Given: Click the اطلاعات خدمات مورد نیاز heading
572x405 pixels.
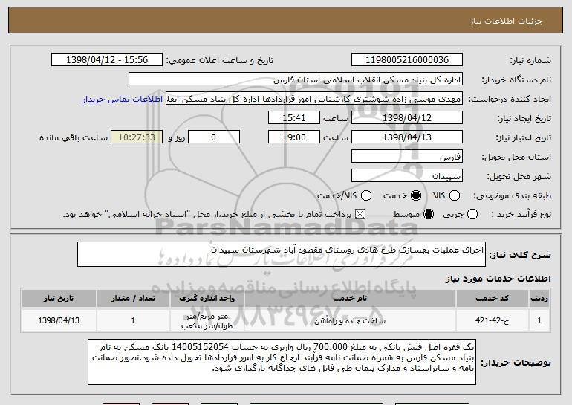Looking at the screenshot, I should [498, 279].
